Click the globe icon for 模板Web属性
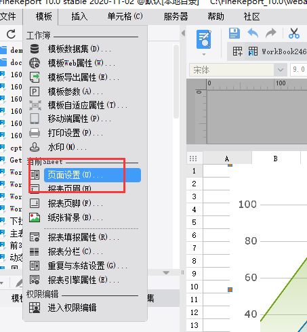This screenshot has width=307, height=332. 35,63
